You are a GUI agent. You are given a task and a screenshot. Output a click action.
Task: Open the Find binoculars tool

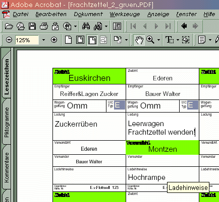[86, 26]
